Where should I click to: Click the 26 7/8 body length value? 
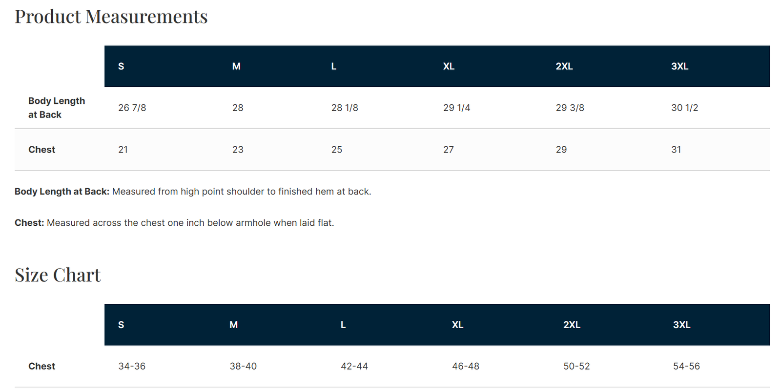pyautogui.click(x=132, y=108)
